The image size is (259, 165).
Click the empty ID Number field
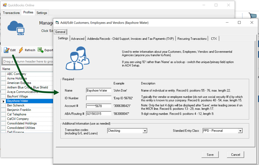[99, 98]
